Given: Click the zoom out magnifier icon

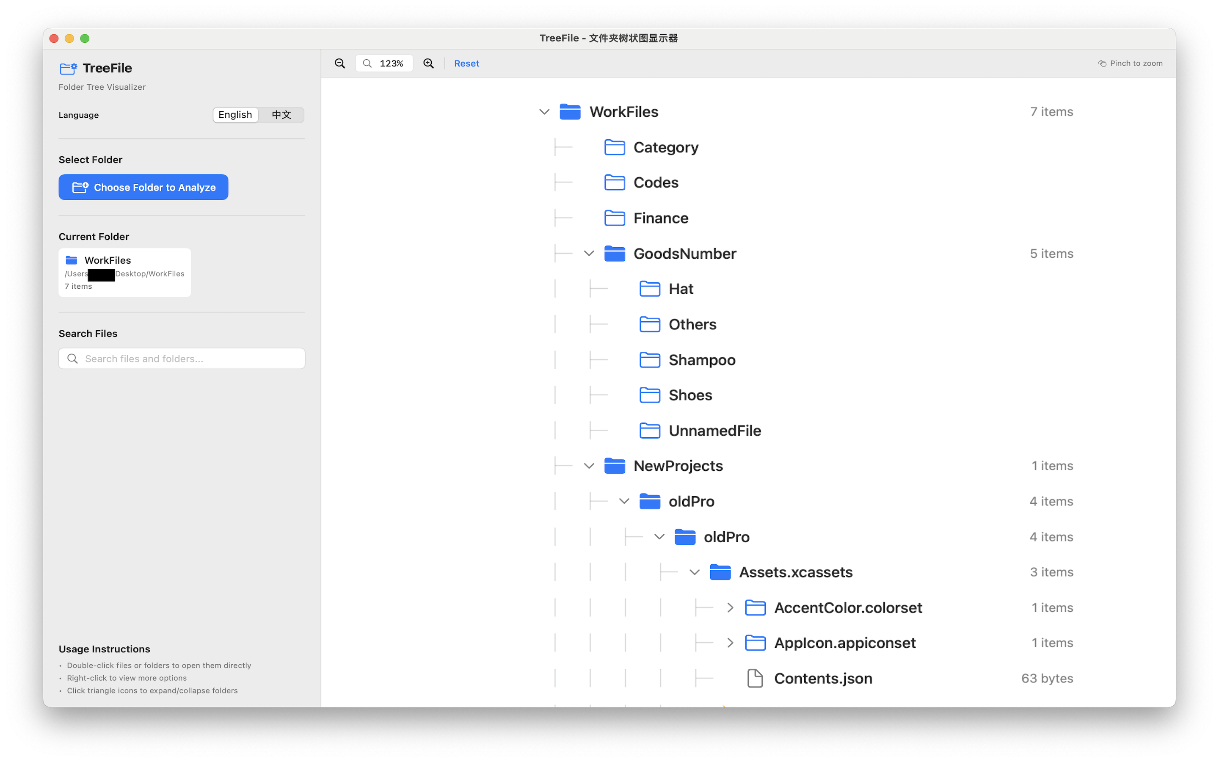Looking at the screenshot, I should coord(339,63).
